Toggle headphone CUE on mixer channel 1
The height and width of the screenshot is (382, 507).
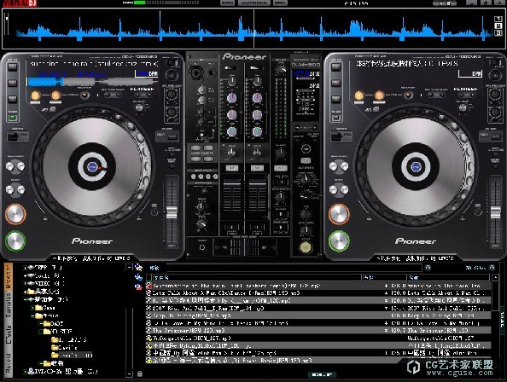pos(232,168)
